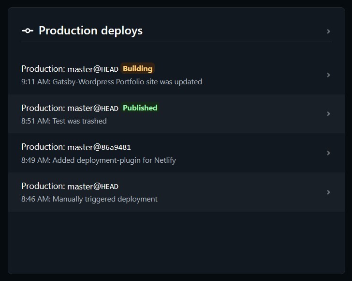Viewport: 352px width, 281px height.
Task: Open the "Gatsby-Wordpress Portfolio site was updated" message
Action: [127, 82]
